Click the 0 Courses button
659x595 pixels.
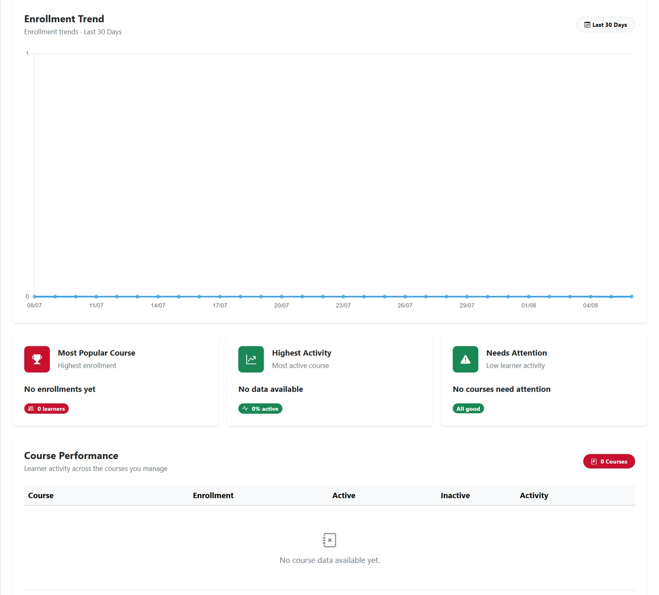609,461
